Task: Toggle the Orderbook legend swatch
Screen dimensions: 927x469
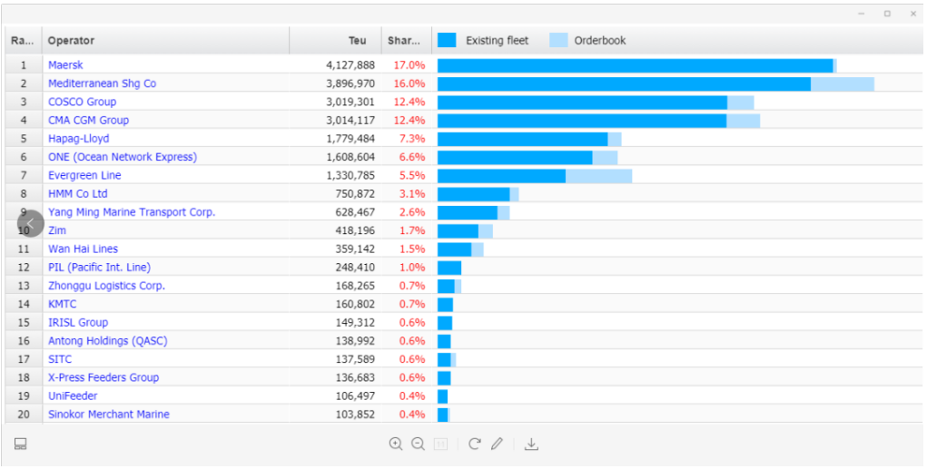Action: click(x=558, y=40)
